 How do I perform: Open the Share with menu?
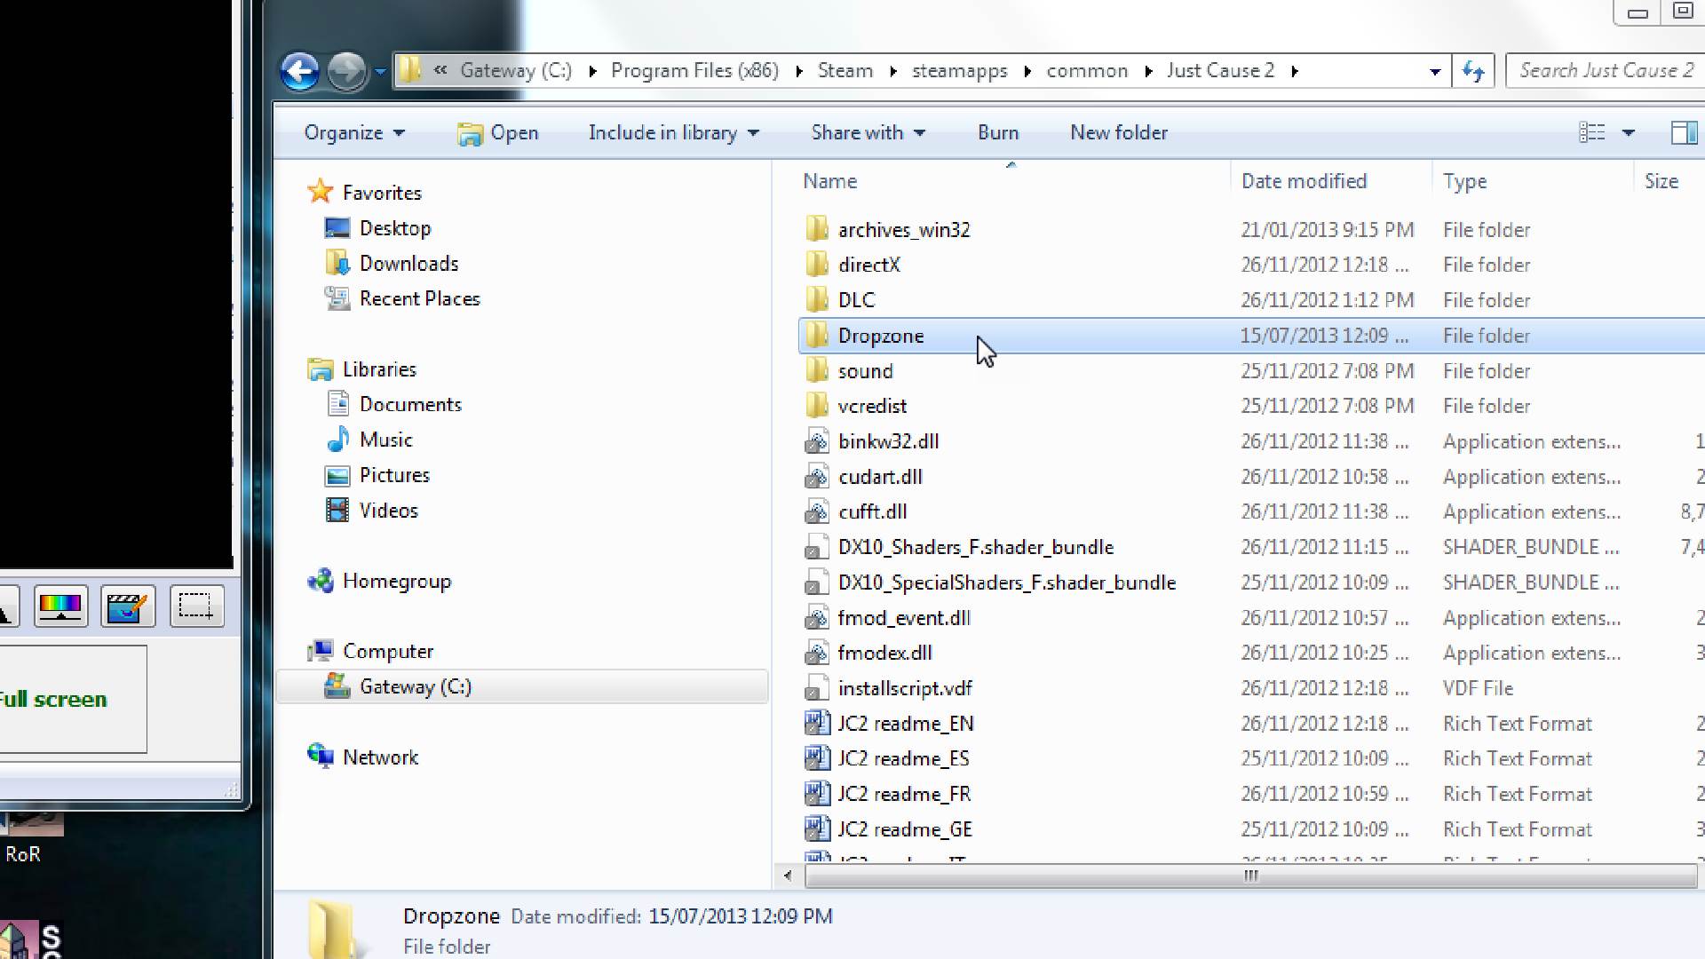(868, 133)
